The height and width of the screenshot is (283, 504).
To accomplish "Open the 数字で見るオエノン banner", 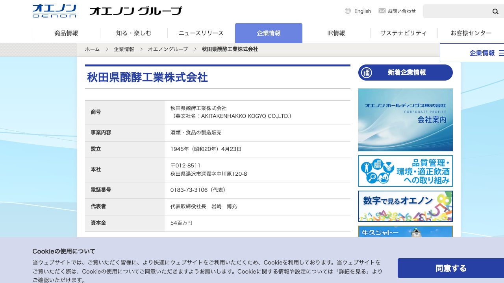I will click(x=406, y=206).
